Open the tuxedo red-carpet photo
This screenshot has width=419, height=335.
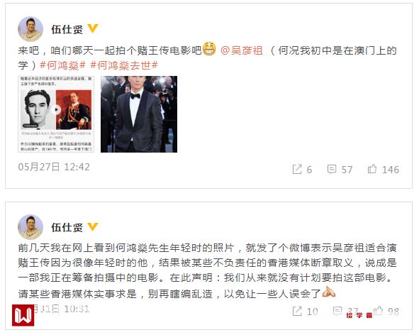(x=139, y=114)
